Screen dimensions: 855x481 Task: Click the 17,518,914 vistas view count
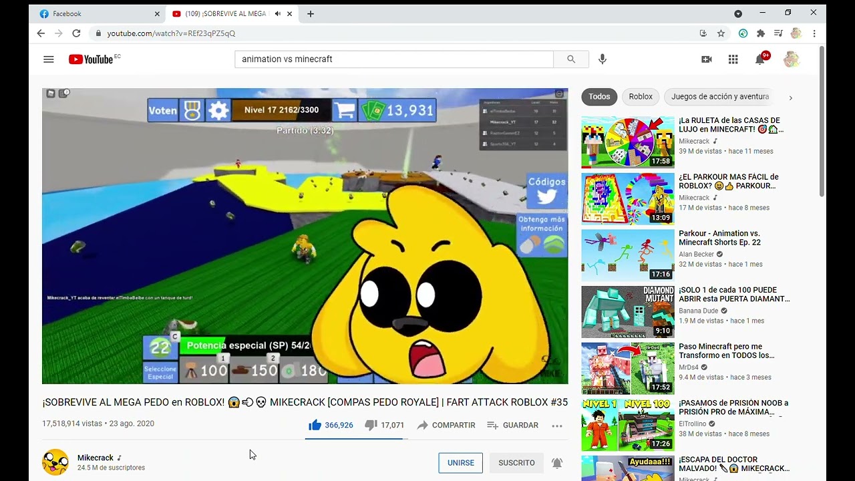click(x=72, y=424)
